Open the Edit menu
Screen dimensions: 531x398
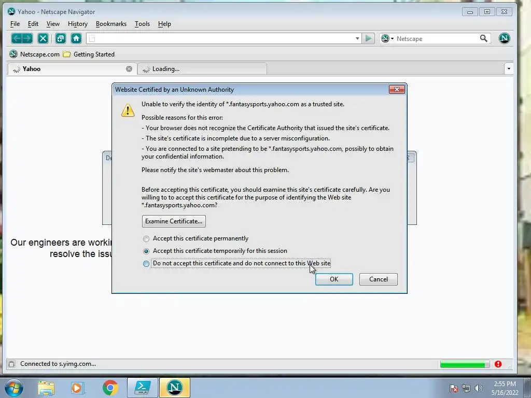33,24
